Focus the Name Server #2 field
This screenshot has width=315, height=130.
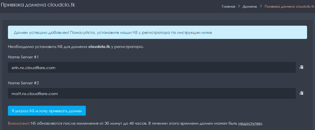pos(152,93)
